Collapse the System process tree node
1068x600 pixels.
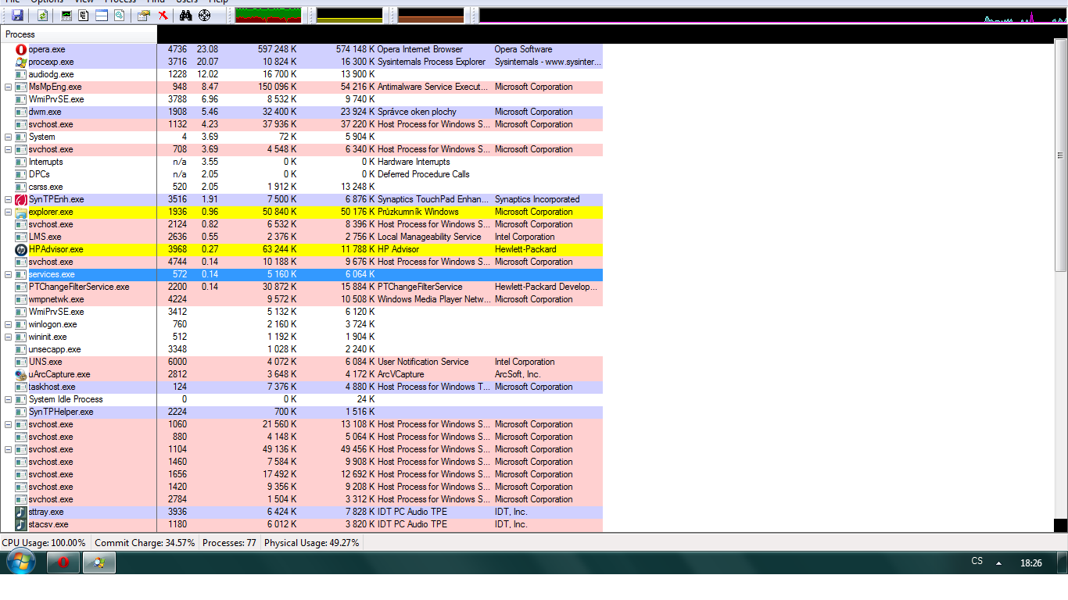9,137
